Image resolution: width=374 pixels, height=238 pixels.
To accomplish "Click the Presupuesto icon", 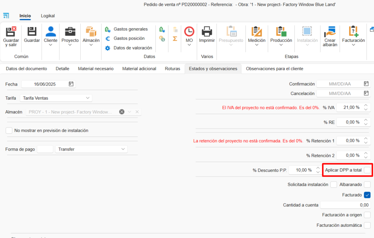I will [x=231, y=31].
